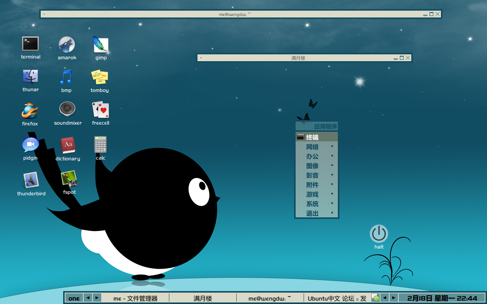This screenshot has height=304, width=487.
Task: Go to next workspace arrow beside 'one'
Action: click(97, 298)
